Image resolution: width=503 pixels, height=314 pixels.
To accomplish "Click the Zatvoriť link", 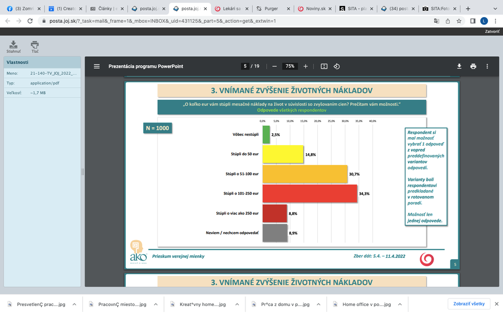I will coord(491,31).
